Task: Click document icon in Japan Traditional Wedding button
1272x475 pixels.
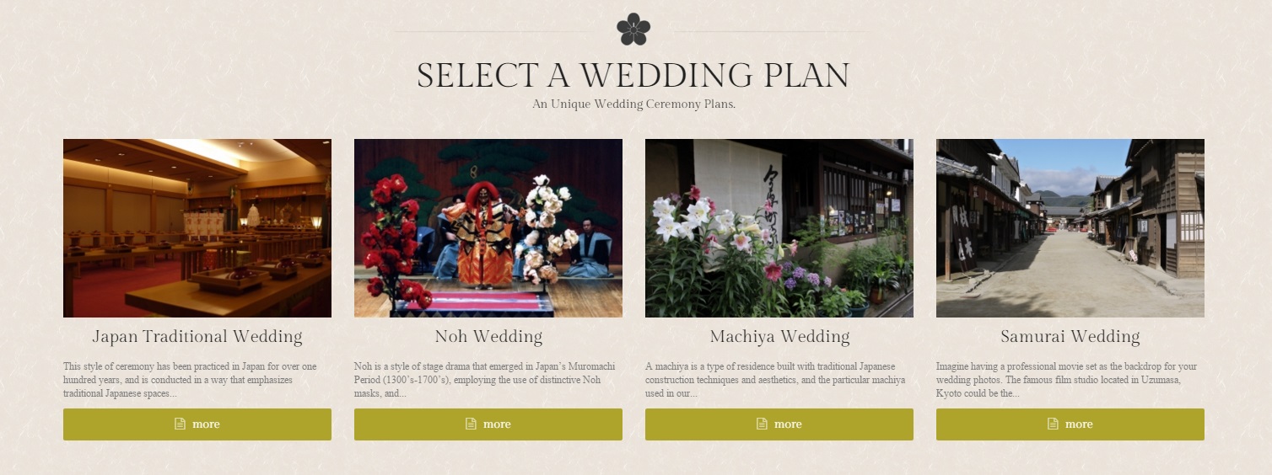Action: pyautogui.click(x=180, y=424)
